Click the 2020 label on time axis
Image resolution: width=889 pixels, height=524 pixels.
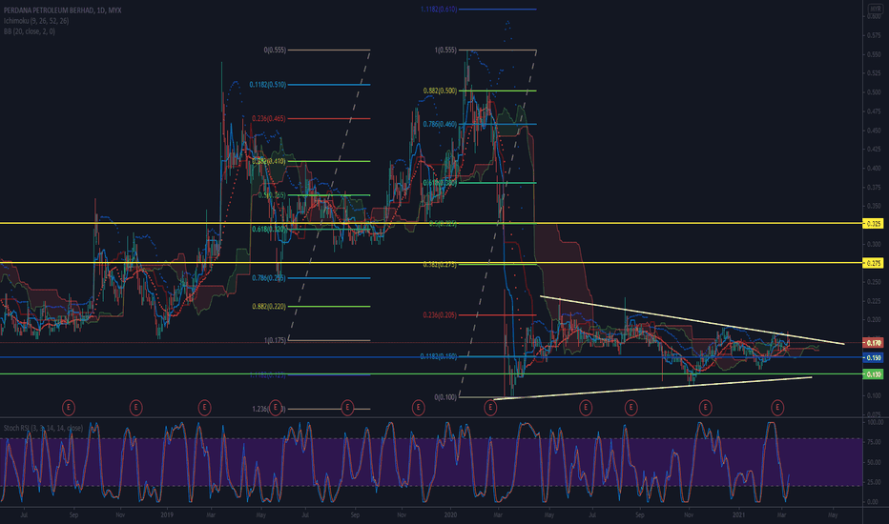451,514
